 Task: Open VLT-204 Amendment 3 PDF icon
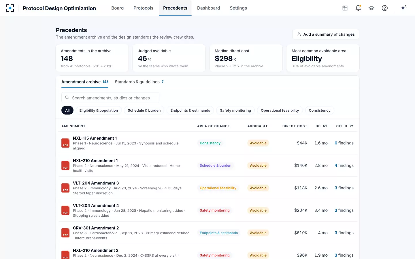(65, 188)
